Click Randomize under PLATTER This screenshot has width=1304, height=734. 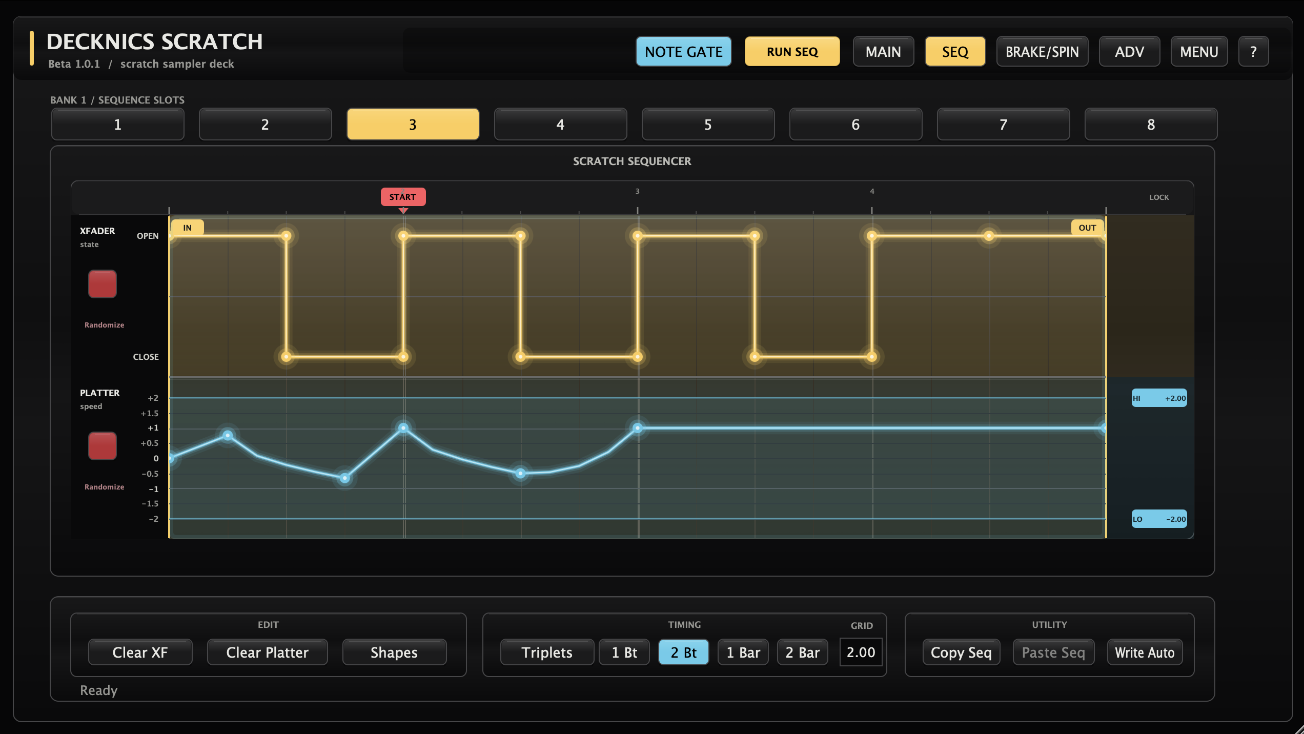104,487
